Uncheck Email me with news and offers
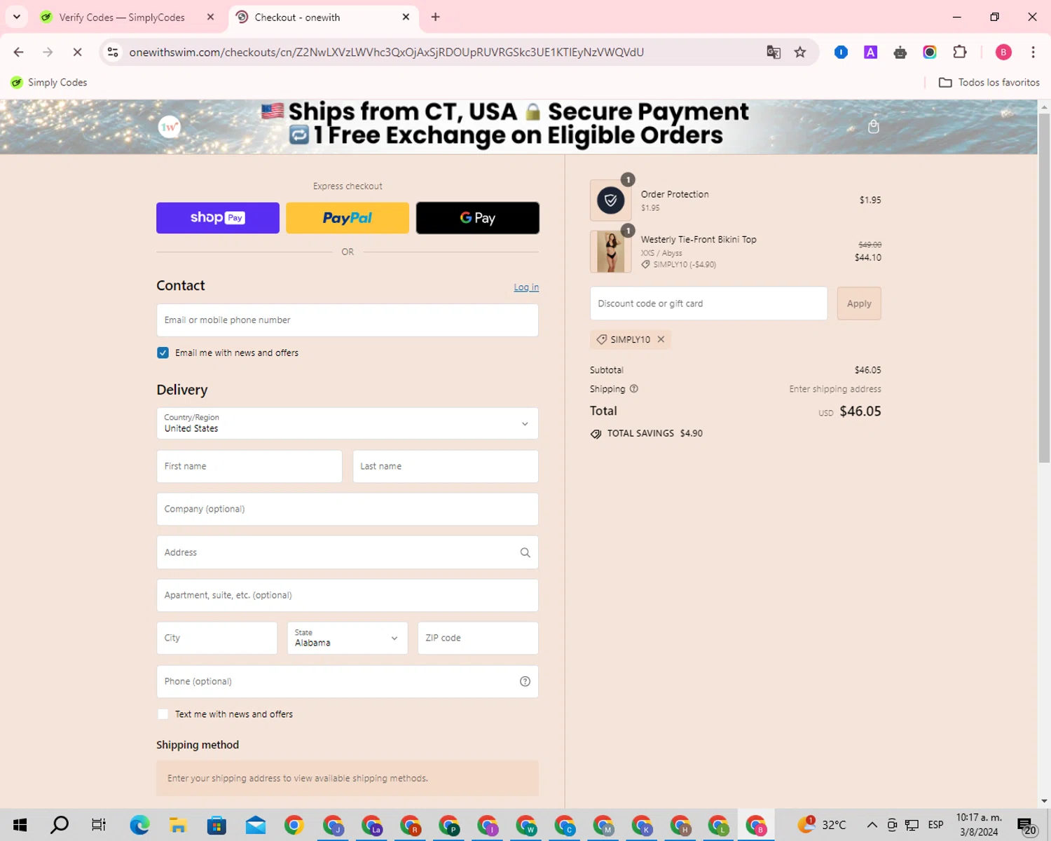Image resolution: width=1051 pixels, height=841 pixels. pos(163,353)
